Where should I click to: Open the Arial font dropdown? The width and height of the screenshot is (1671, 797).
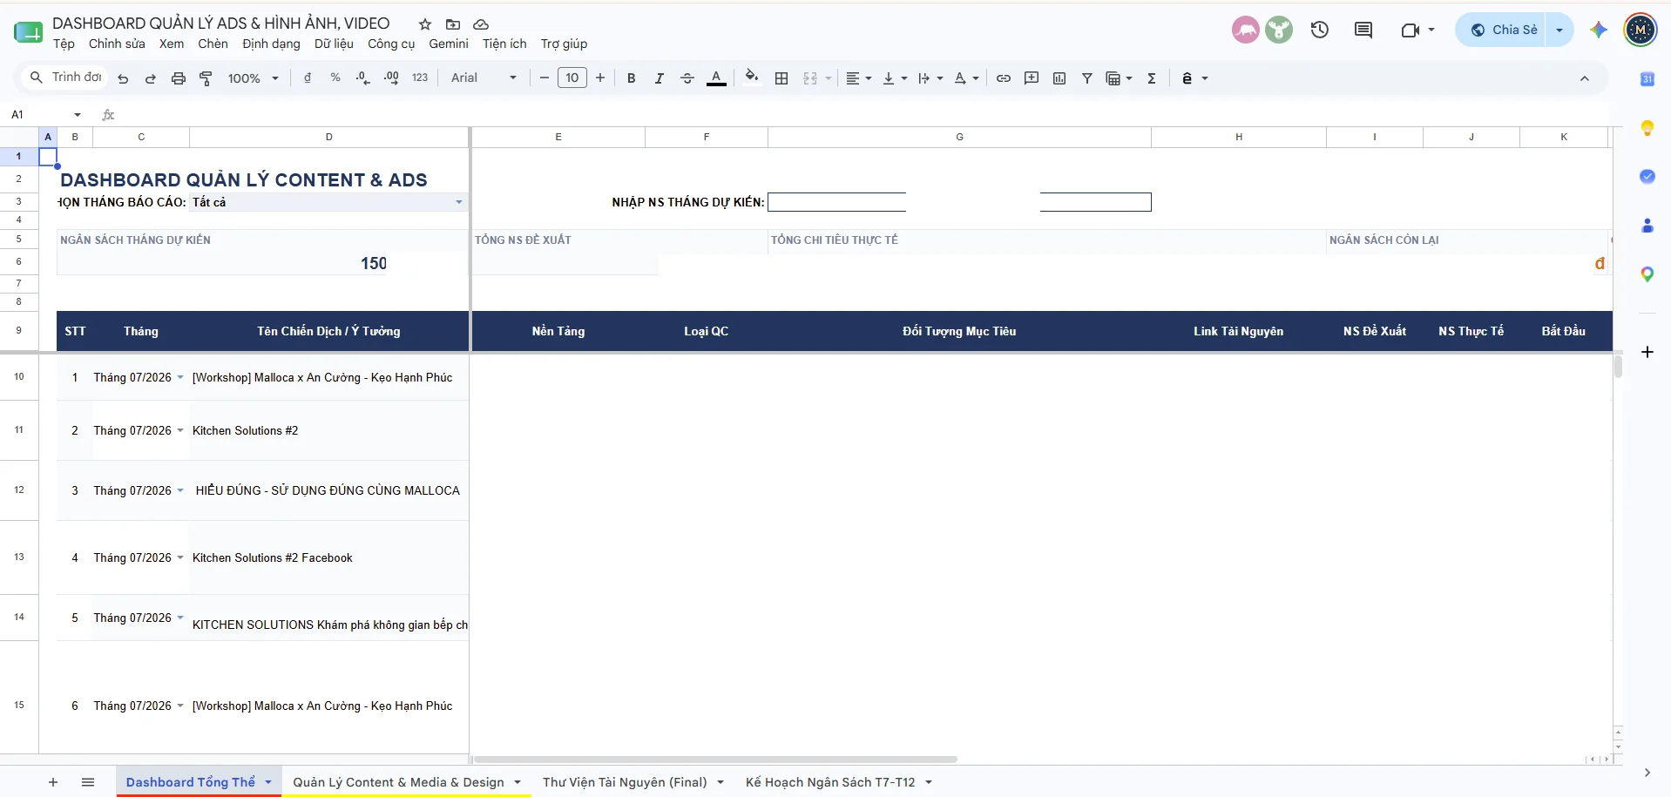click(484, 78)
